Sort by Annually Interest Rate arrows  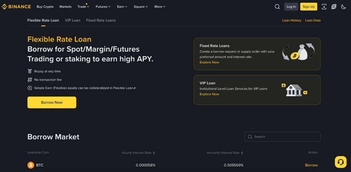[x=242, y=153]
